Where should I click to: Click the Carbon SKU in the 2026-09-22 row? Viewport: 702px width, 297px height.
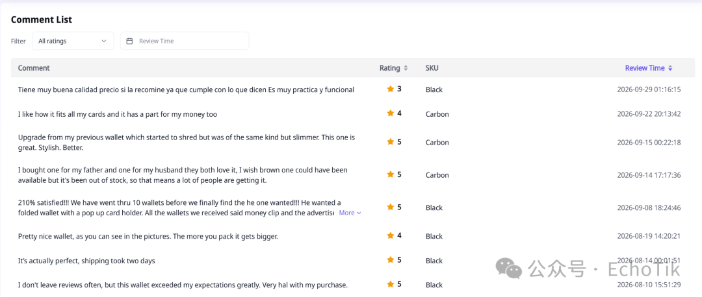coord(437,114)
